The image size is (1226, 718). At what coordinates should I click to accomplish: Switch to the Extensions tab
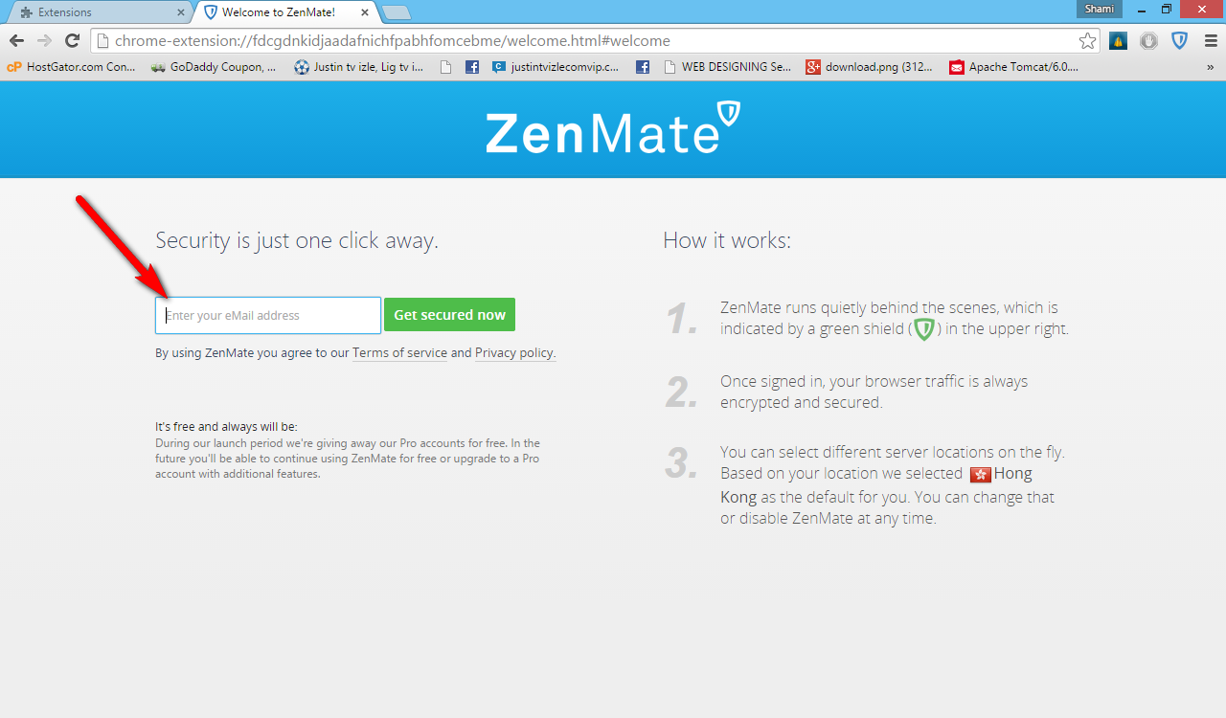coord(101,12)
